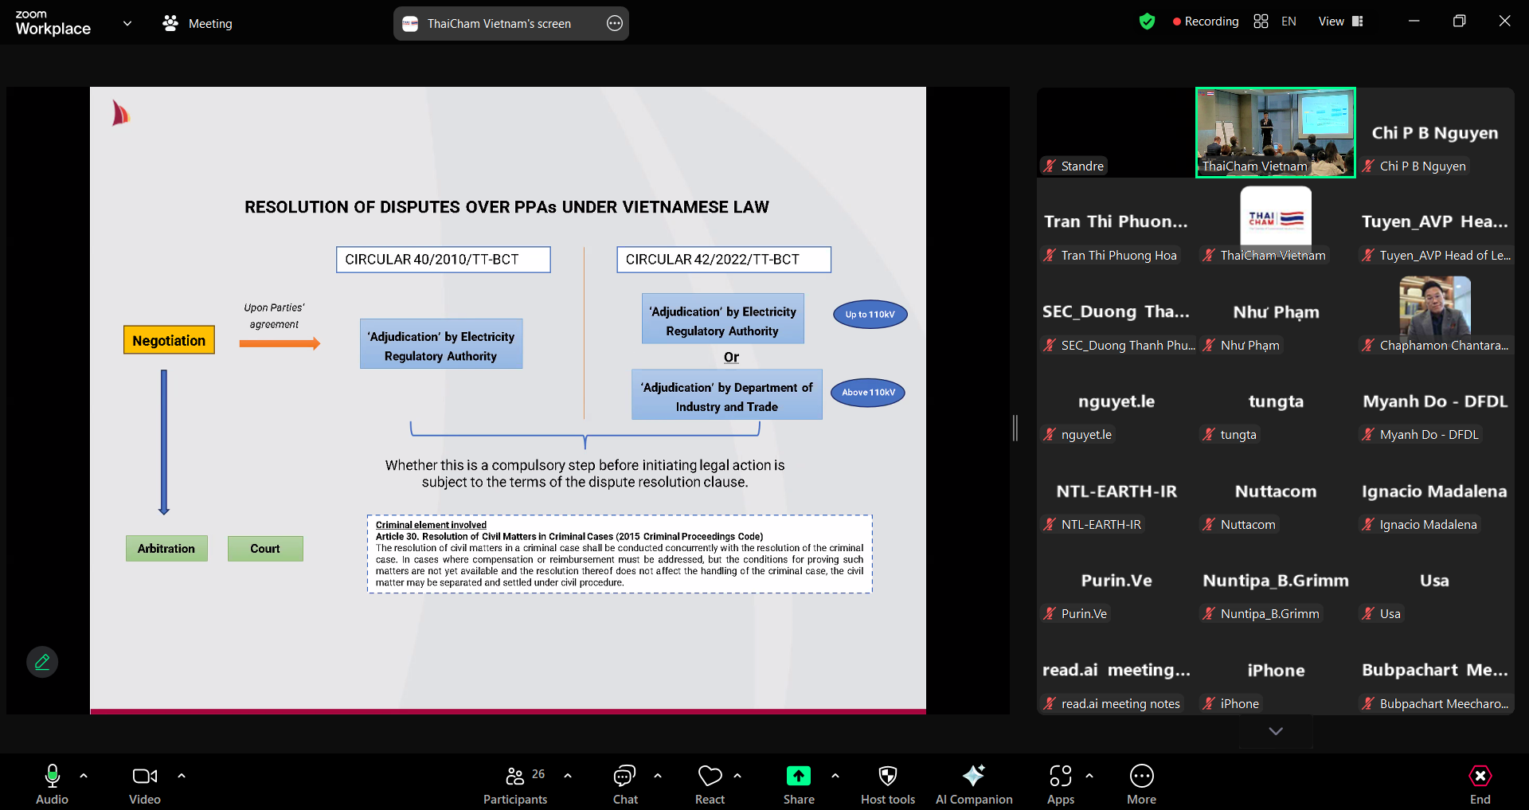Expand the Participants options caret
Viewport: 1529px width, 810px height.
(x=568, y=775)
